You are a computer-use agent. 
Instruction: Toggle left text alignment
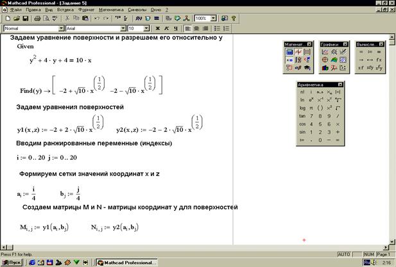[187, 28]
